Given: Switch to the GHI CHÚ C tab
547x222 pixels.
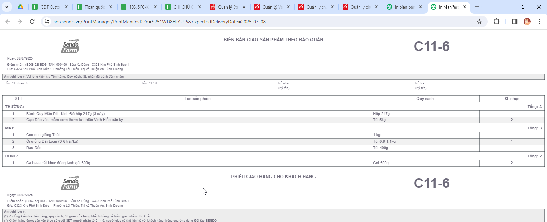Looking at the screenshot, I should point(183,7).
